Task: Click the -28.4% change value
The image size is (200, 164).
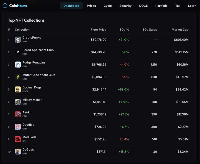Action: [124, 139]
